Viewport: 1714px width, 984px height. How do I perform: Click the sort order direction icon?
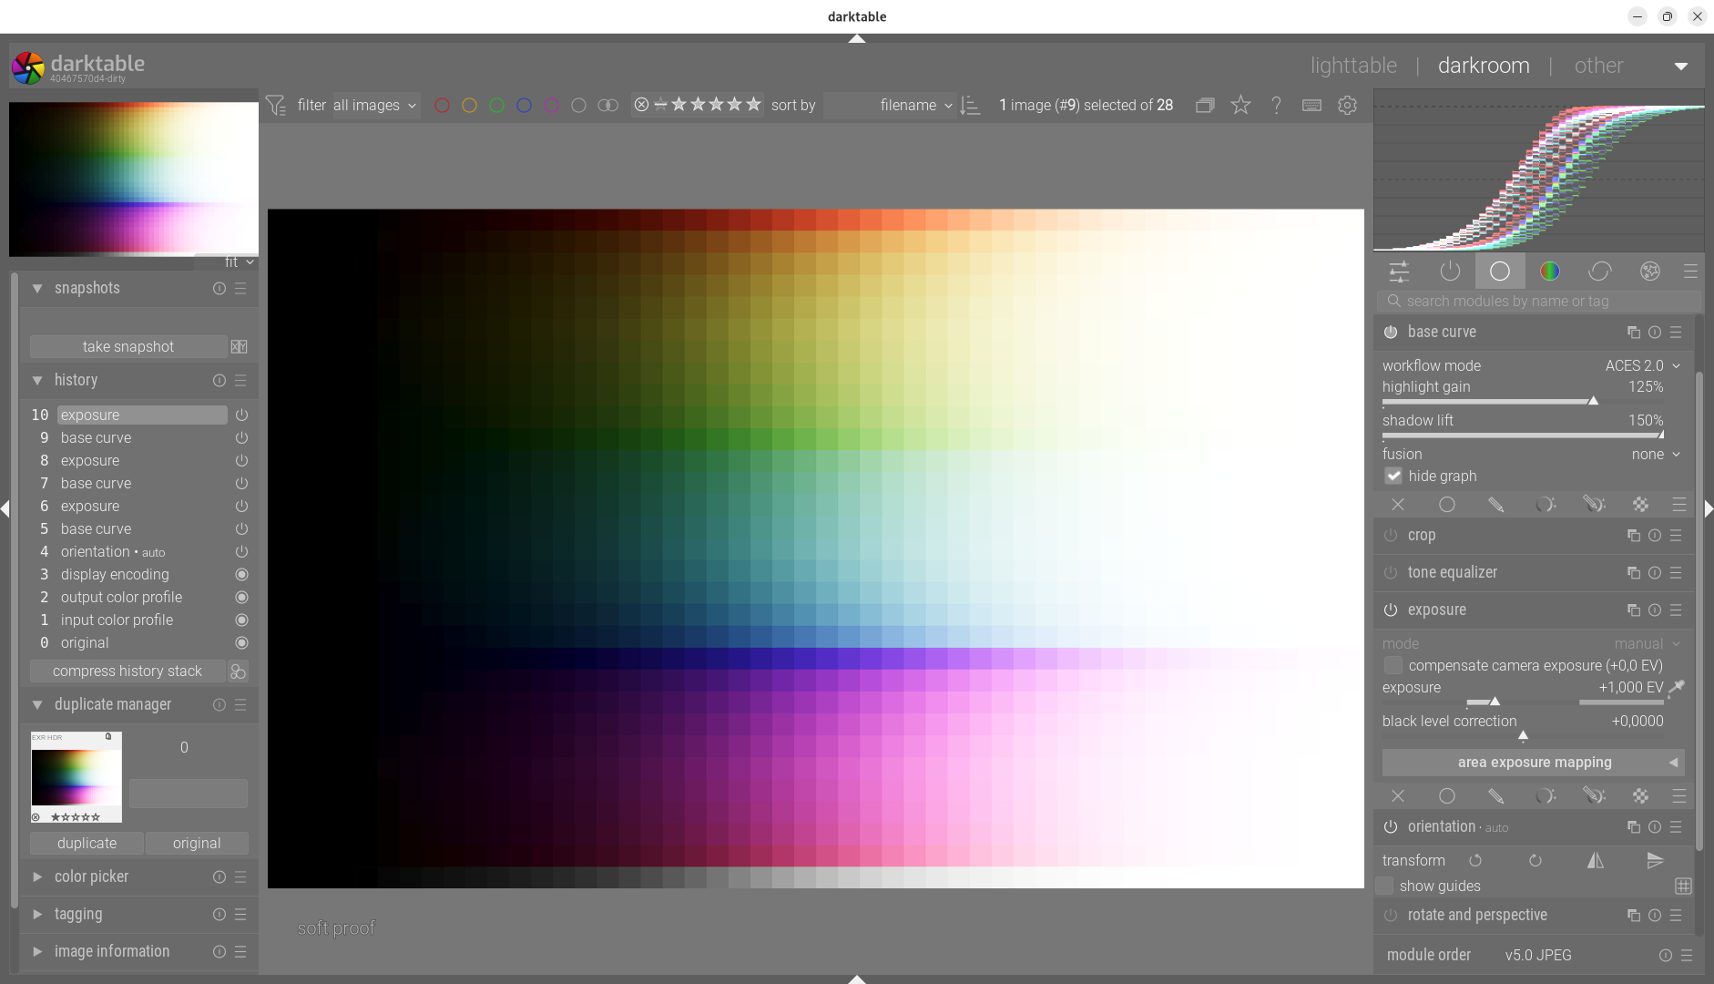point(971,106)
